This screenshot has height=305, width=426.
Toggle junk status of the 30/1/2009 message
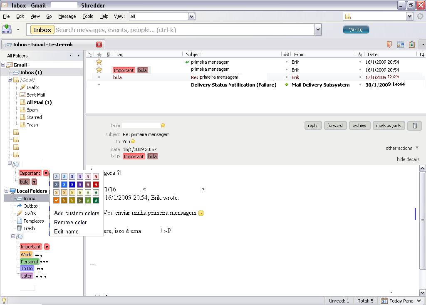(360, 84)
